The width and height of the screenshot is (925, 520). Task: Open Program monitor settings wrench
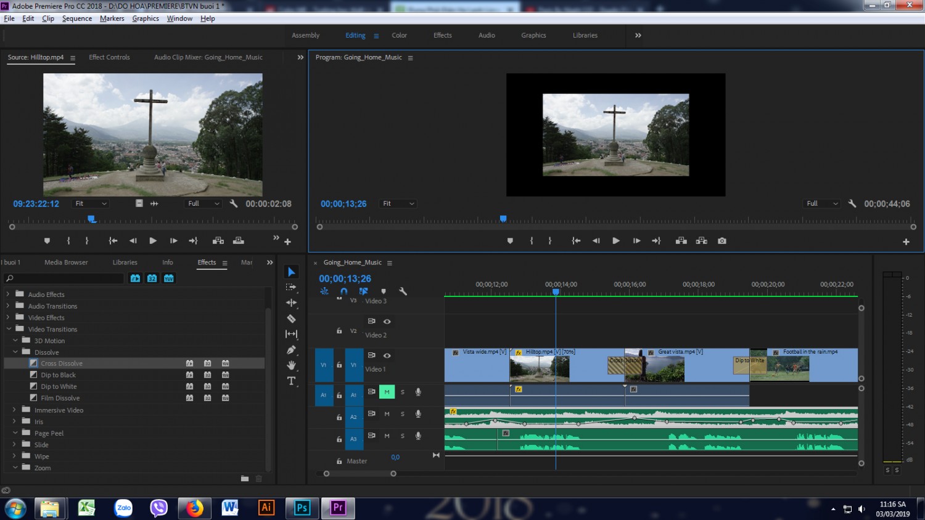point(852,203)
